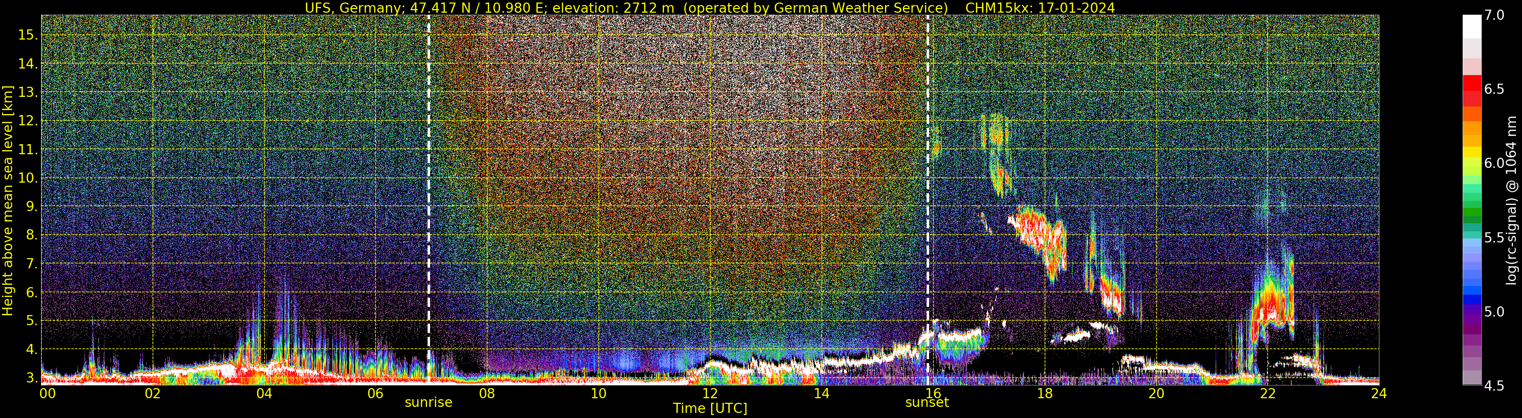1522x418 pixels.
Task: Click the '00' time tick label
Action: [x=47, y=394]
